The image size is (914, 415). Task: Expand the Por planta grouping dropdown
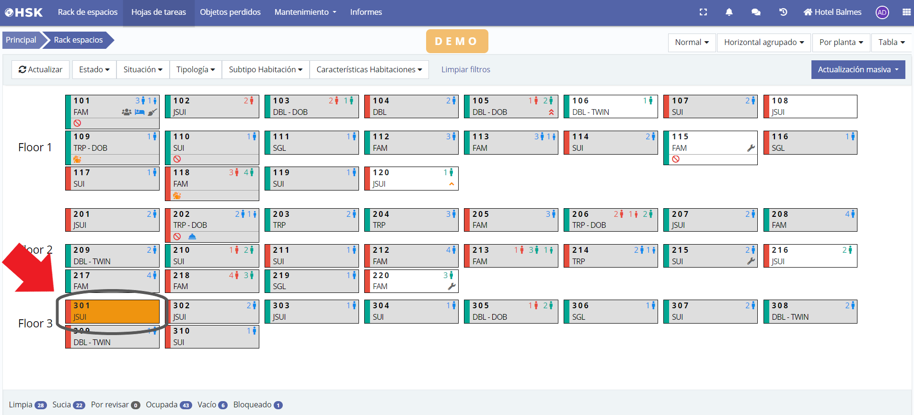point(841,42)
